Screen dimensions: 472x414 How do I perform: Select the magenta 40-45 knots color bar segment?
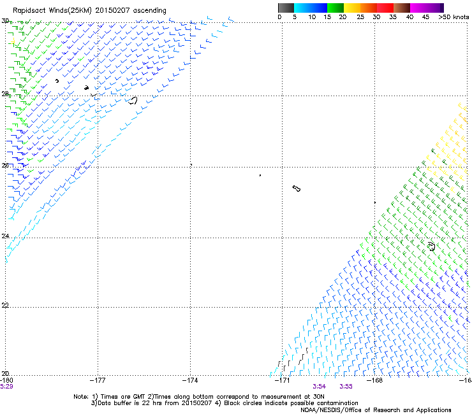[x=418, y=8]
